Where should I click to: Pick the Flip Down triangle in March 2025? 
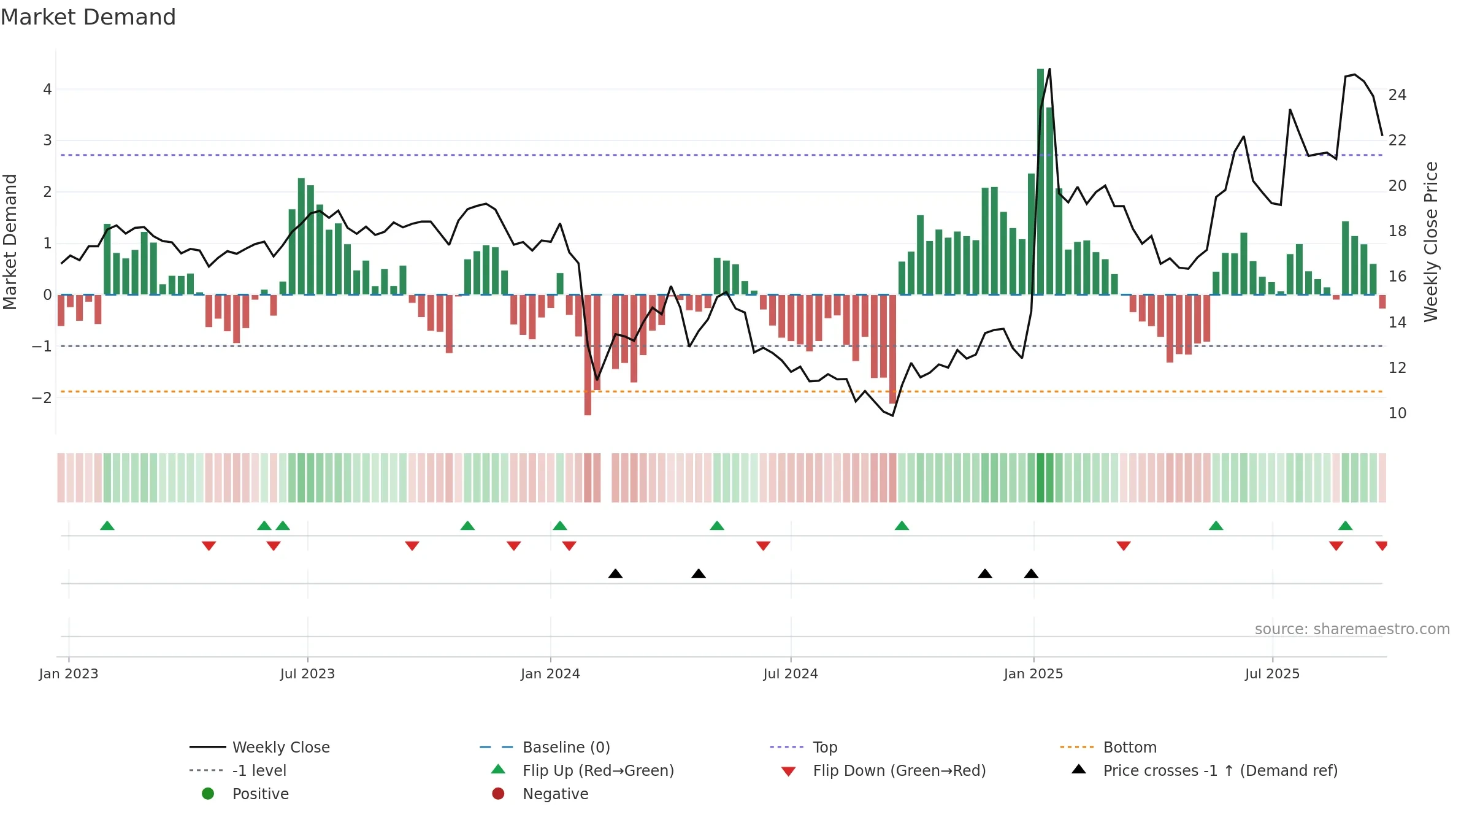point(1124,546)
